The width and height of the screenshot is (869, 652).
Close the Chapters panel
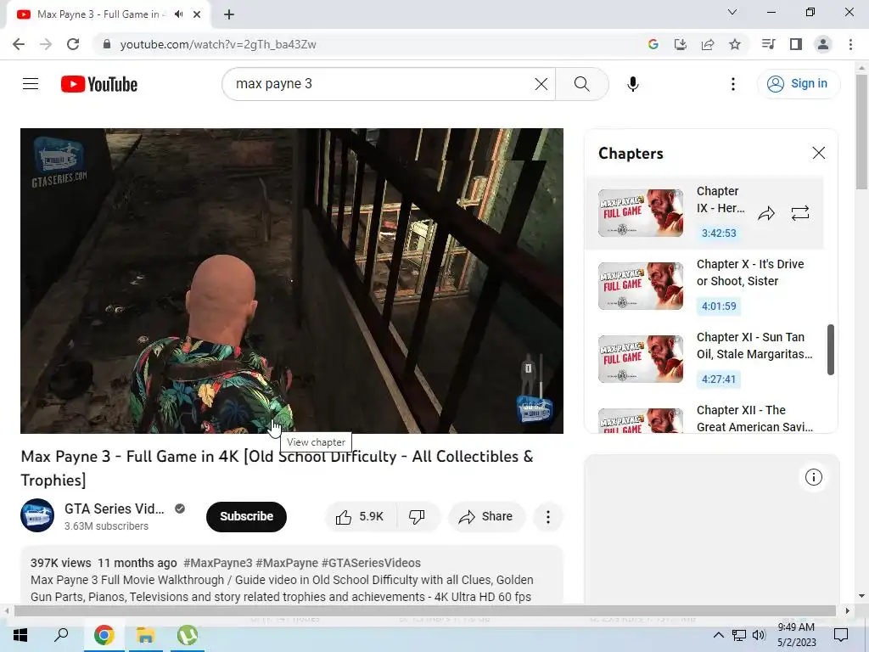818,153
